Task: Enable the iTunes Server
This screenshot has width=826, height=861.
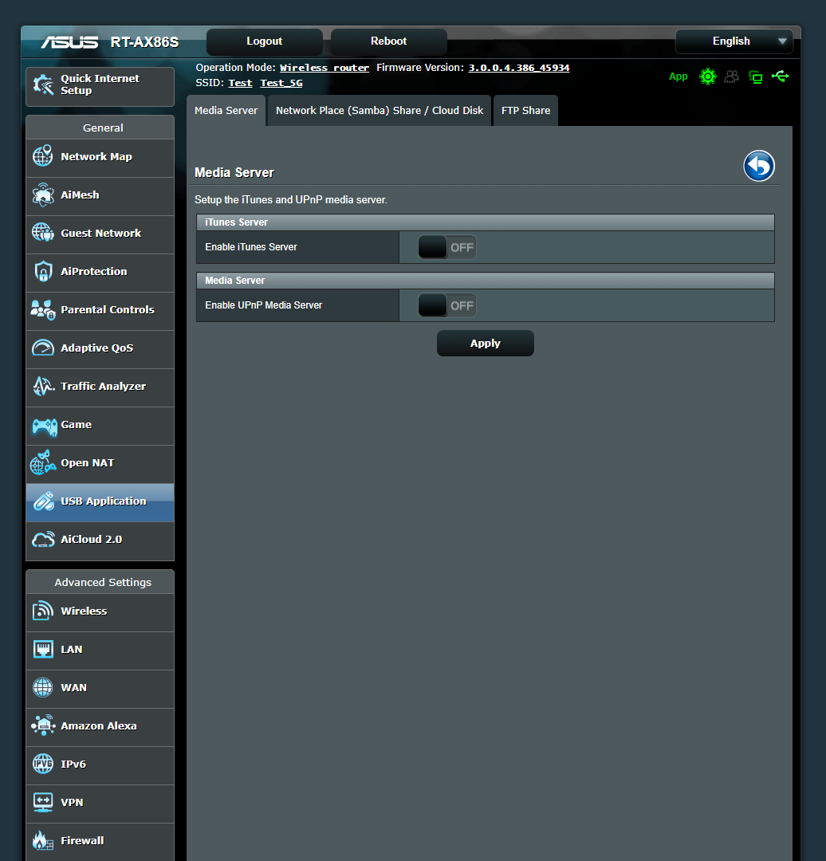Action: click(x=446, y=247)
